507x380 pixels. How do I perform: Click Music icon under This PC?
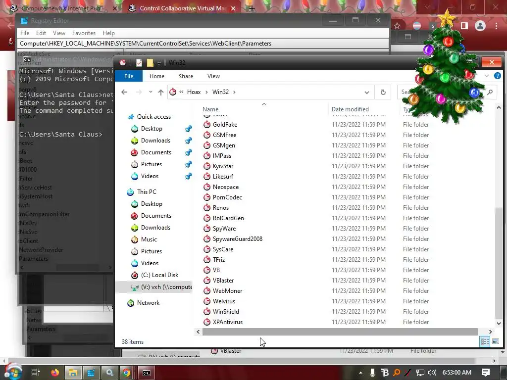coord(135,239)
